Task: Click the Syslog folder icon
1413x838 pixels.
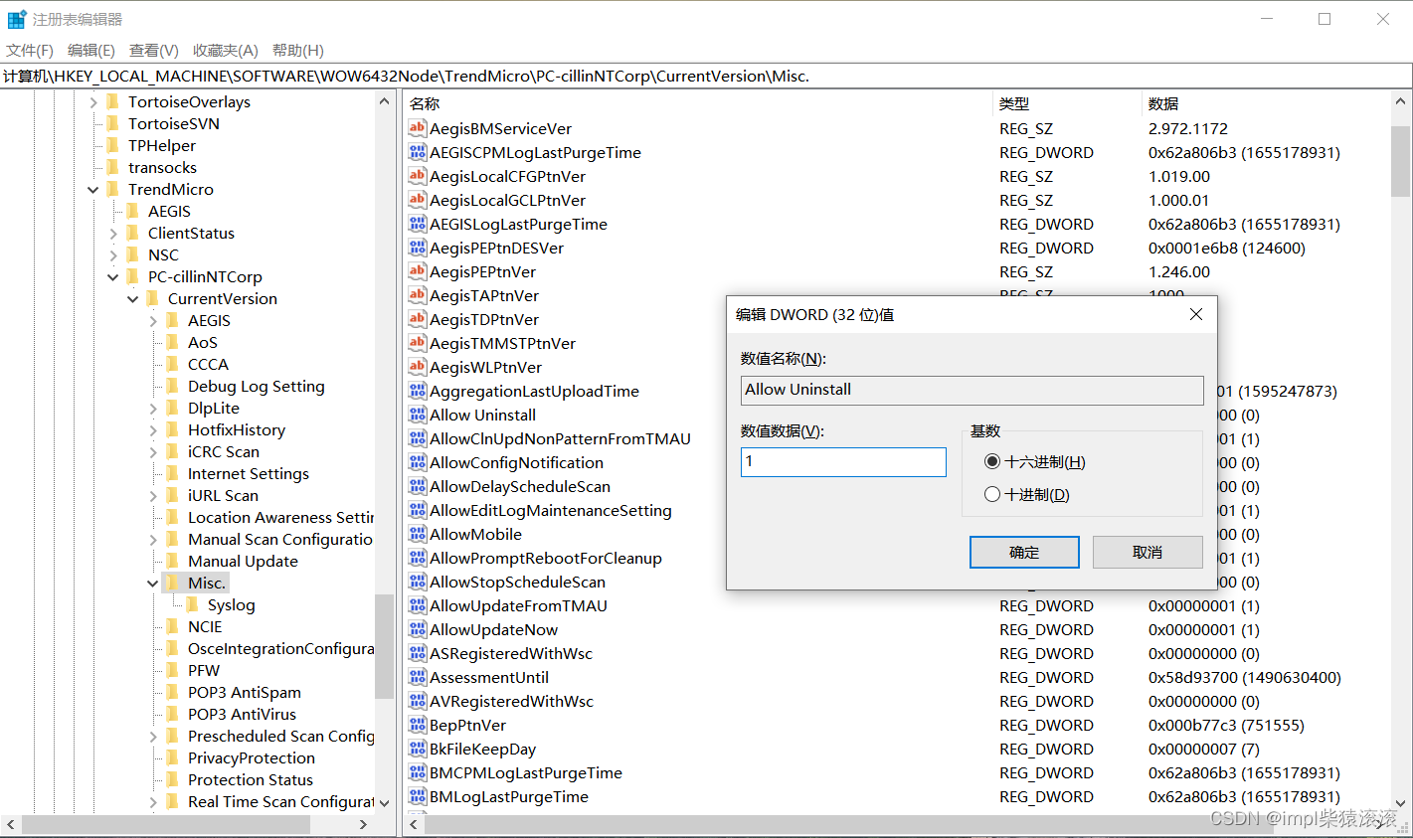Action: (193, 604)
